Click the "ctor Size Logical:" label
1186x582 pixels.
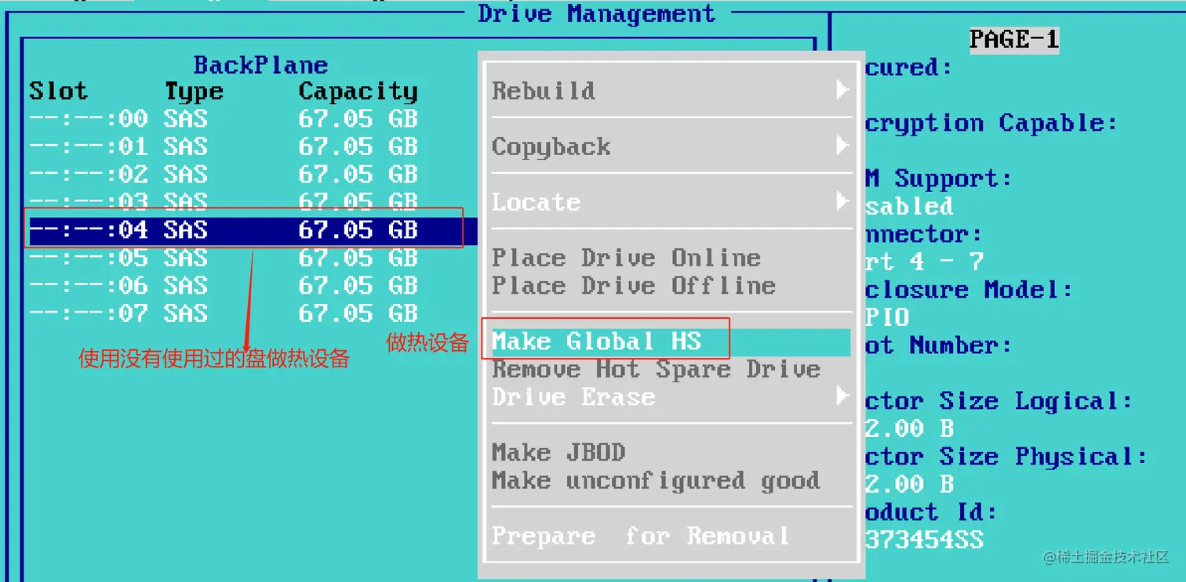click(x=999, y=401)
